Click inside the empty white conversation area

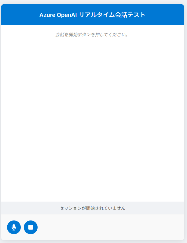click(93, 118)
